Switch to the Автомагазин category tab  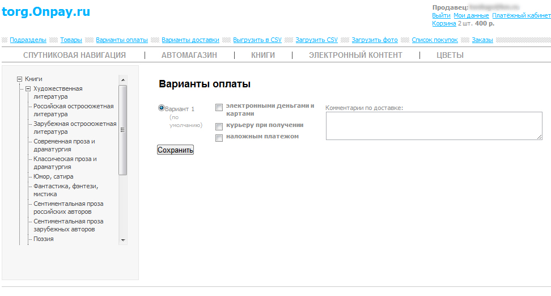pos(189,55)
